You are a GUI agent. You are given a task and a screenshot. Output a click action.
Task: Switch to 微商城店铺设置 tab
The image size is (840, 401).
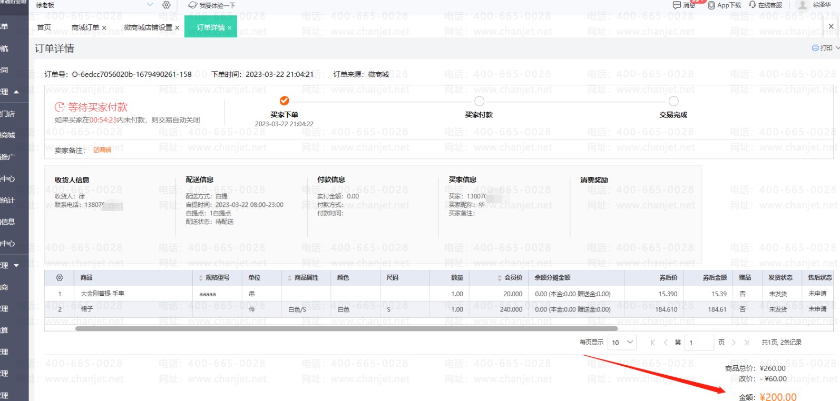(148, 27)
